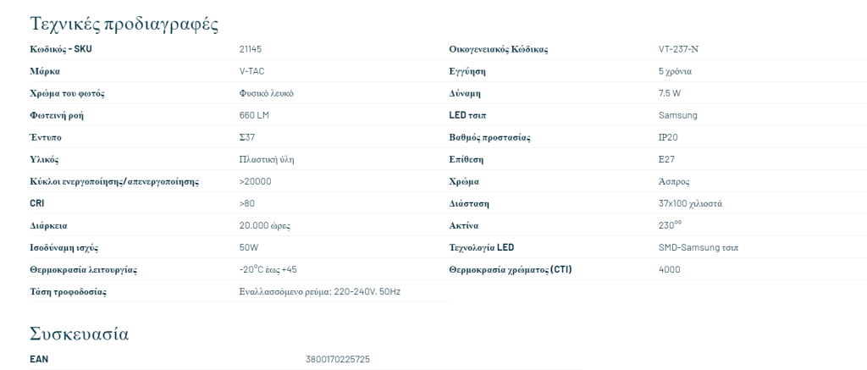This screenshot has height=370, width=867.
Task: Click the Τεχνικές προδιαγραφές heading
Action: pos(124,24)
